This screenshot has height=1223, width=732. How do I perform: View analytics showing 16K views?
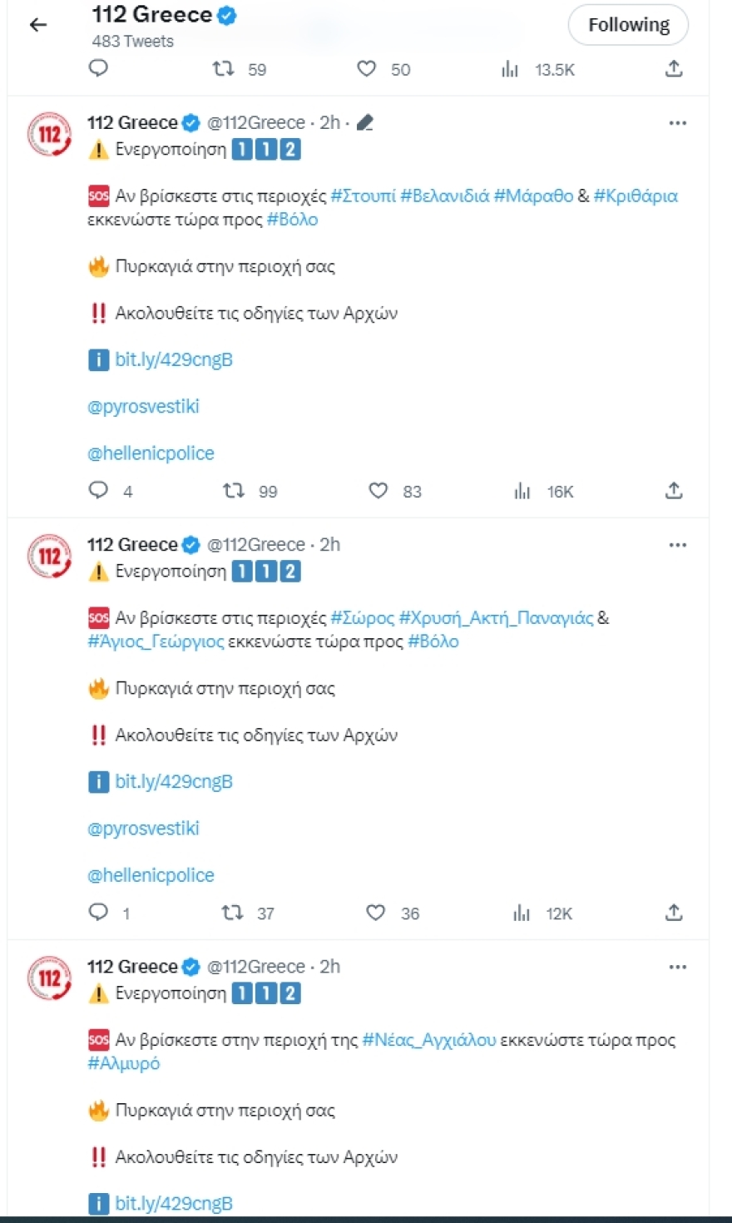click(x=522, y=491)
